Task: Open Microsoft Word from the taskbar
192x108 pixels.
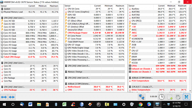Action: (30, 104)
